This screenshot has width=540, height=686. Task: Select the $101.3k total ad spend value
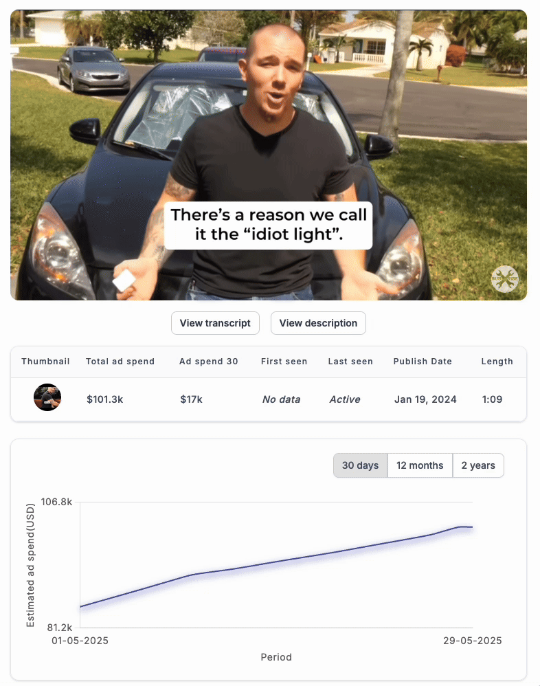[105, 399]
